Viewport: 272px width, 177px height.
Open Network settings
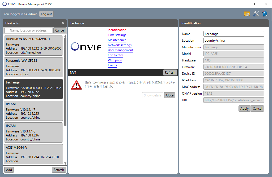pyautogui.click(x=120, y=45)
